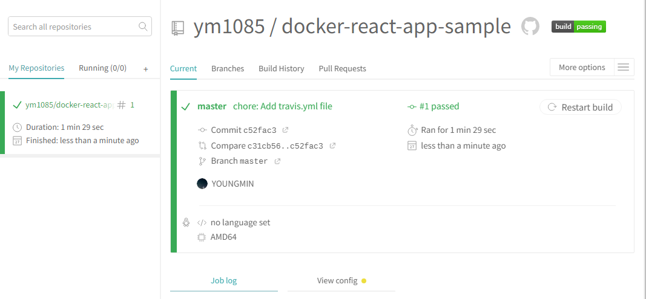This screenshot has width=646, height=299.
Task: Open the external link icon after c31cb56..c52fac3
Action: point(332,145)
